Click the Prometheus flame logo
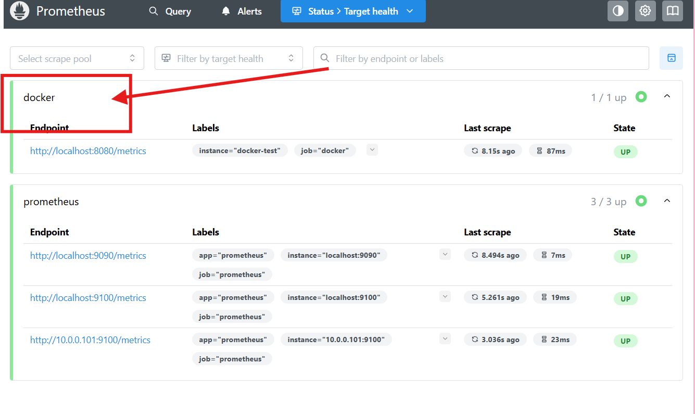This screenshot has height=414, width=695. (x=20, y=11)
